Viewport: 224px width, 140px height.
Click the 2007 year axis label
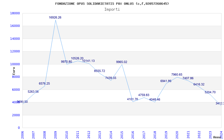click(33, 135)
